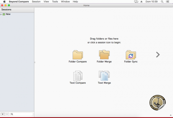173x118 pixels.
Task: Open Notification Center list icon
Action: (168, 2)
